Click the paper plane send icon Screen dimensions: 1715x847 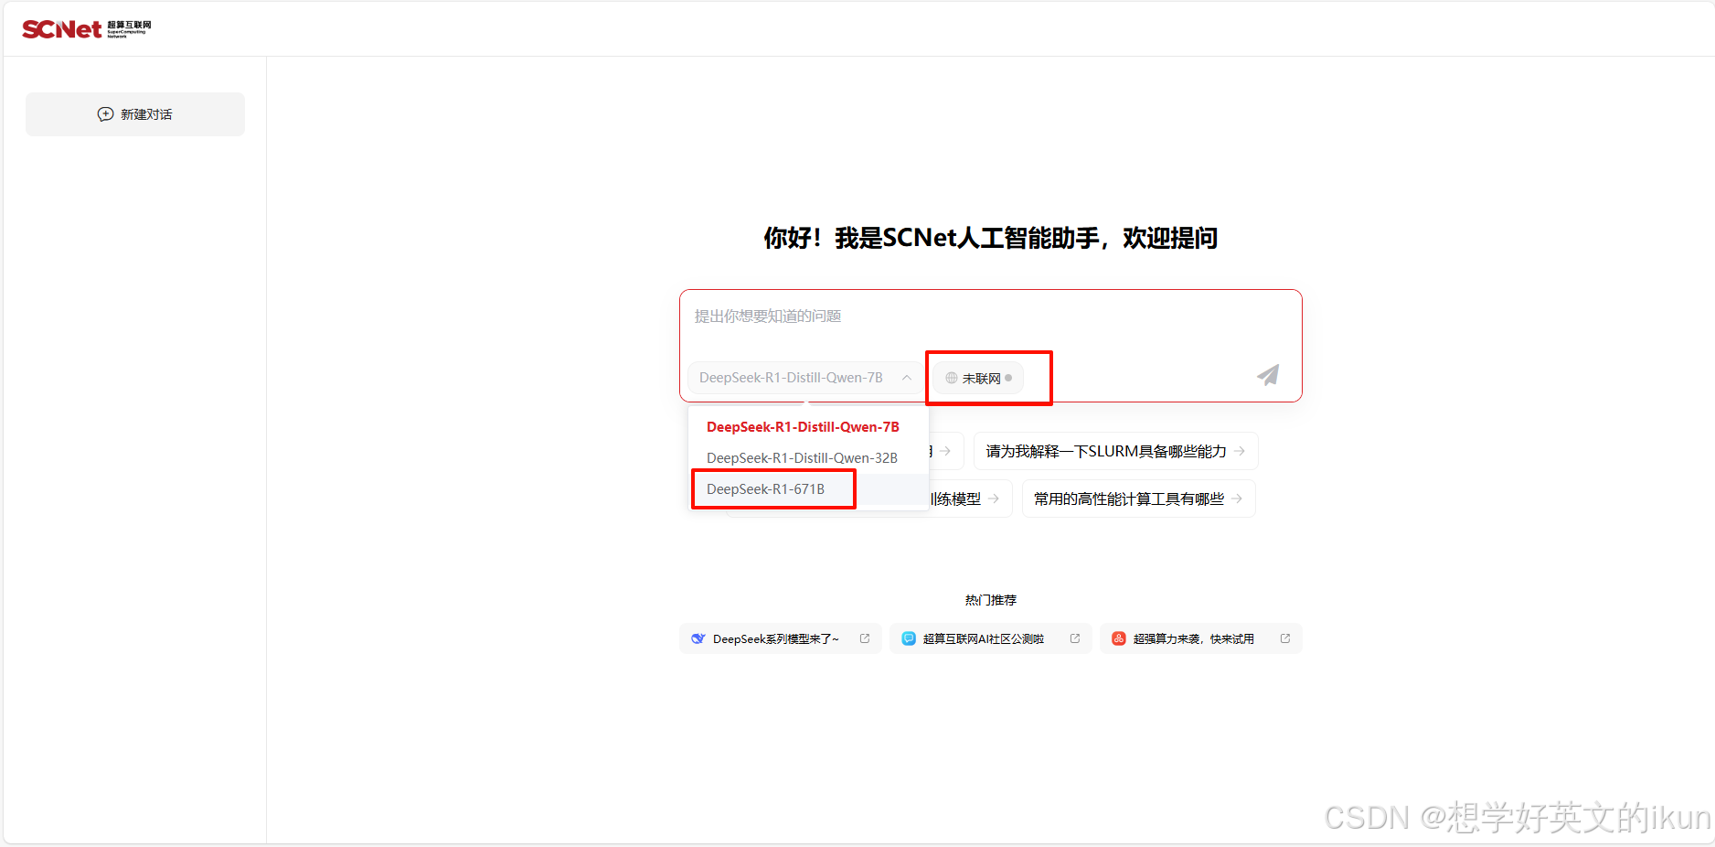point(1268,375)
